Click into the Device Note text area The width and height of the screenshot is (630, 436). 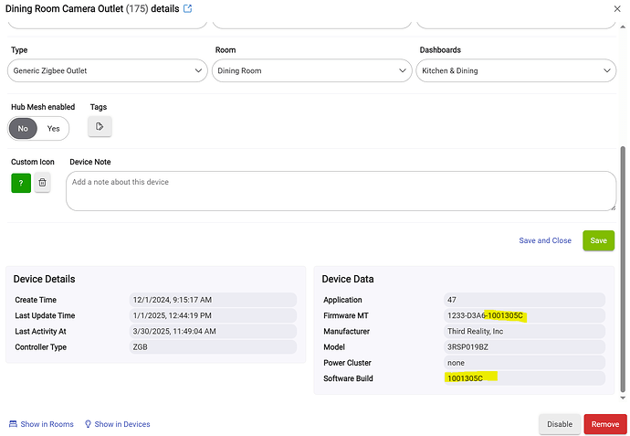341,191
